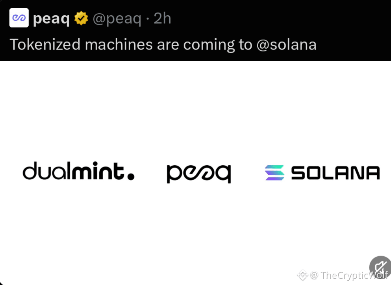391x285 pixels.
Task: Click the Binance diamond watermark icon
Action: pos(303,275)
